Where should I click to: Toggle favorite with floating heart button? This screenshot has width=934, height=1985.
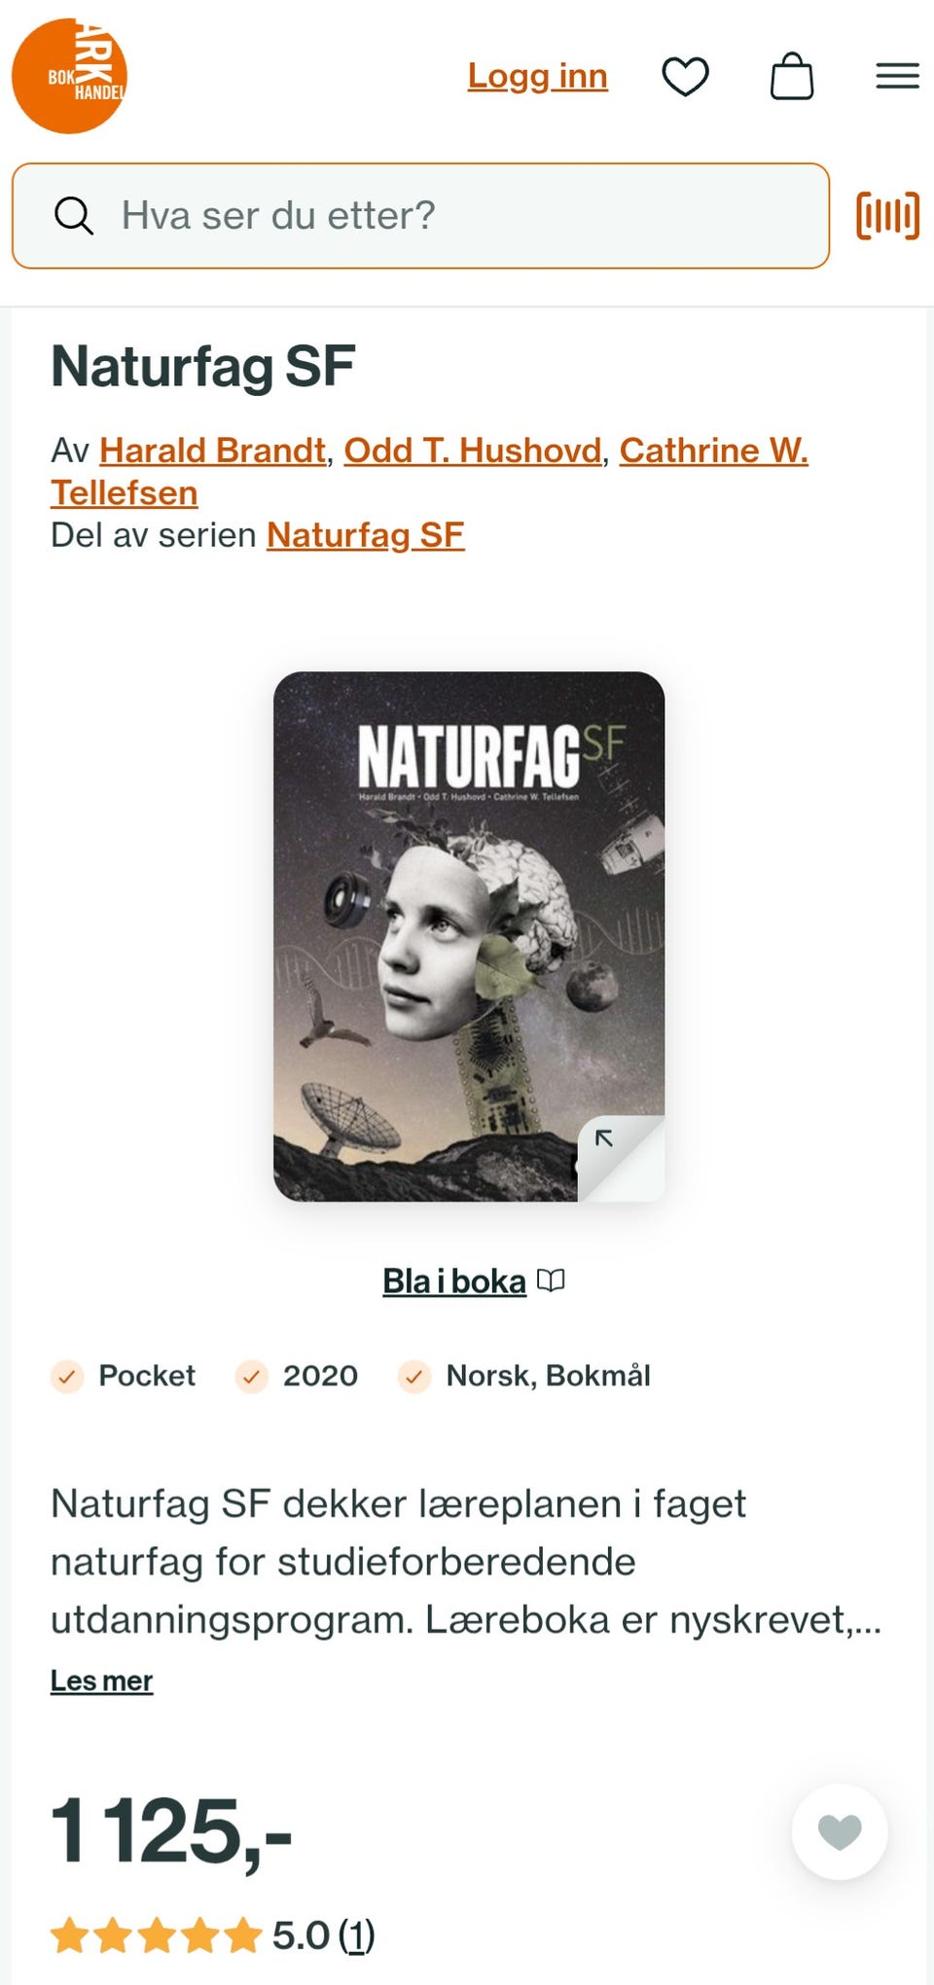tap(840, 1832)
